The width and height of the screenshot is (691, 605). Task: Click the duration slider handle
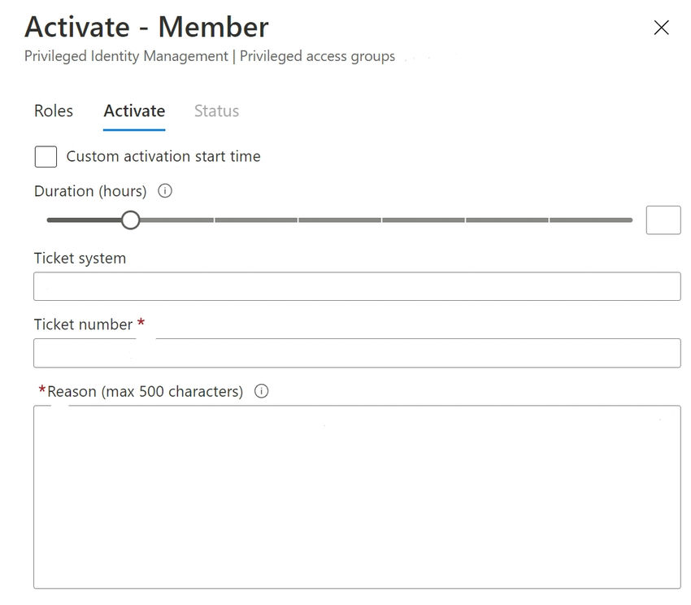pos(130,220)
